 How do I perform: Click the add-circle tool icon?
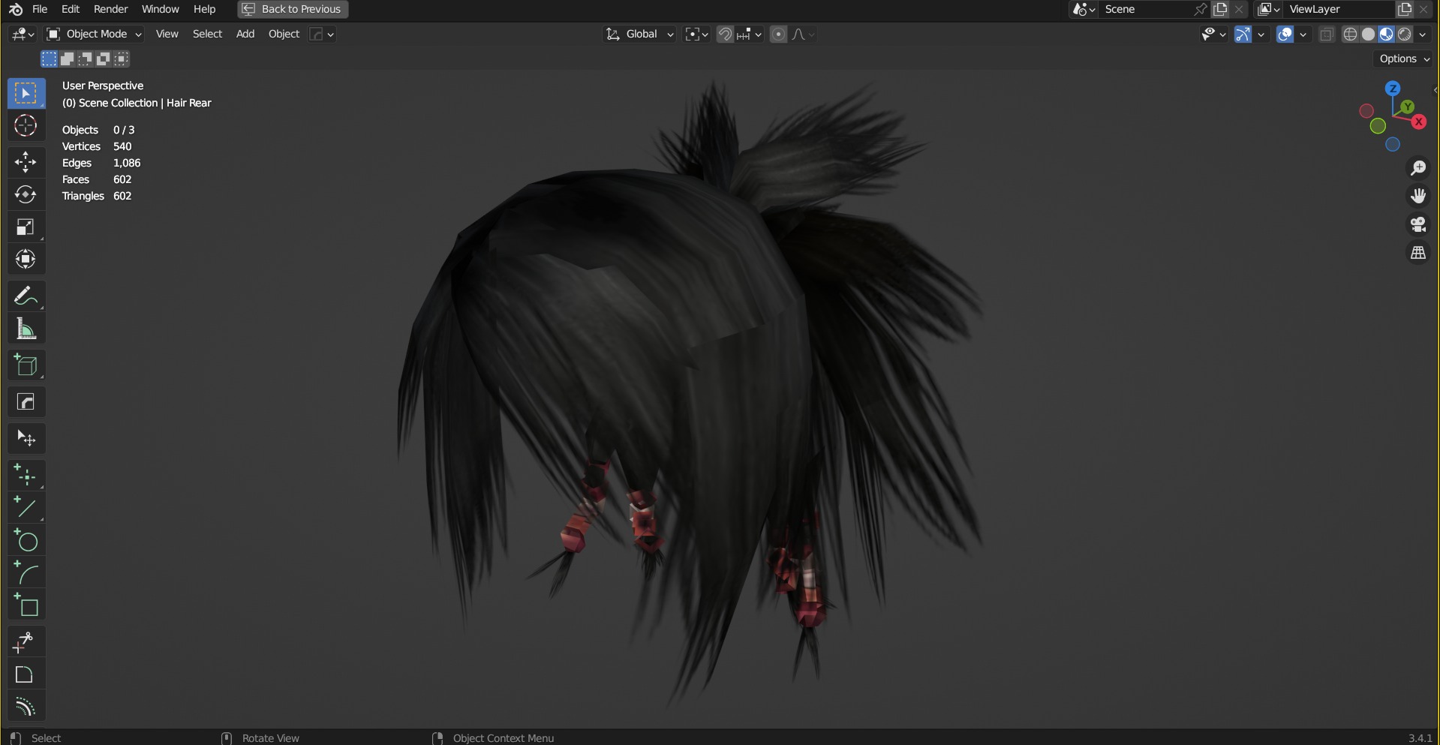[x=26, y=541]
